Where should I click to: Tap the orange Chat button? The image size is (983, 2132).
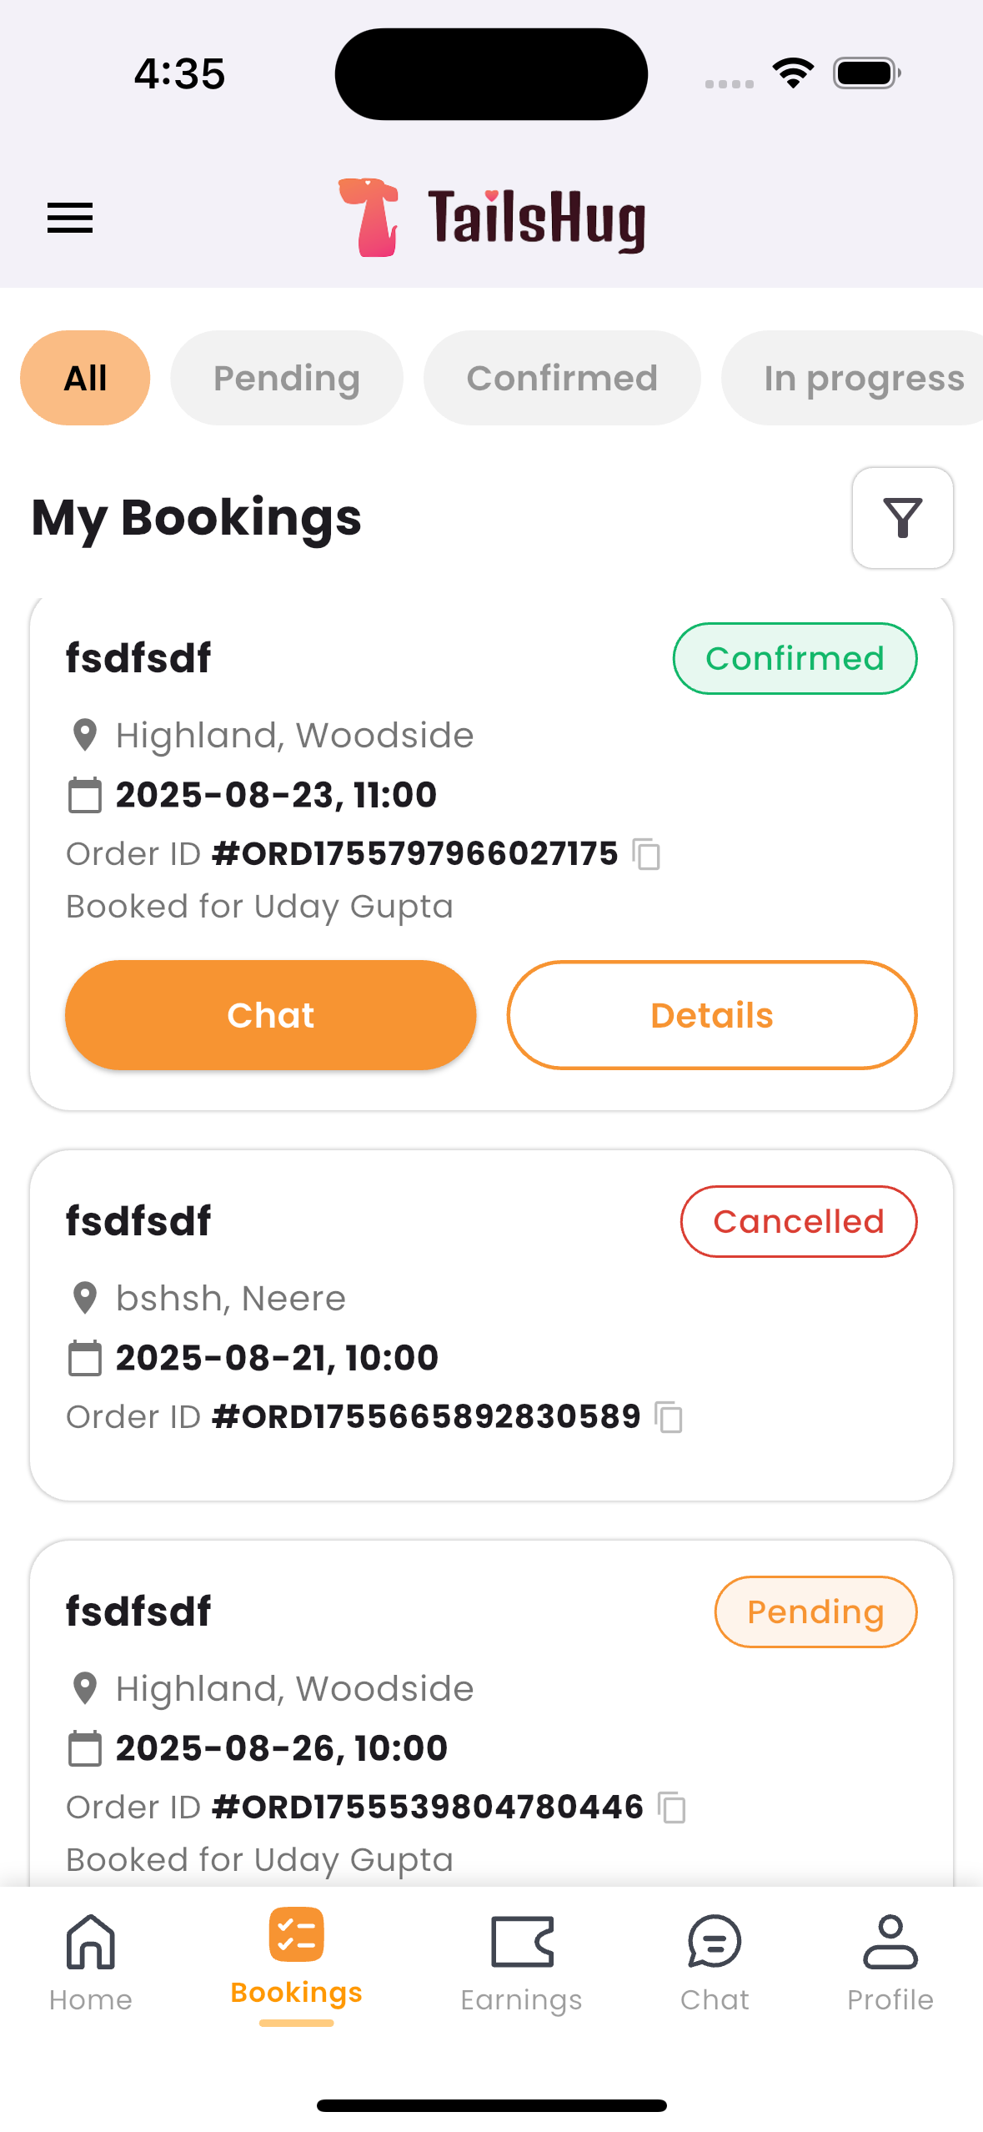271,1015
